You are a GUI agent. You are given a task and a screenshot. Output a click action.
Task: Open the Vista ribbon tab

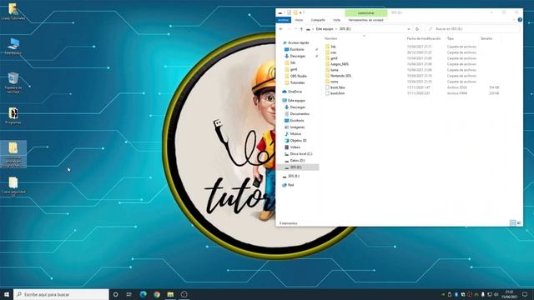coord(336,20)
